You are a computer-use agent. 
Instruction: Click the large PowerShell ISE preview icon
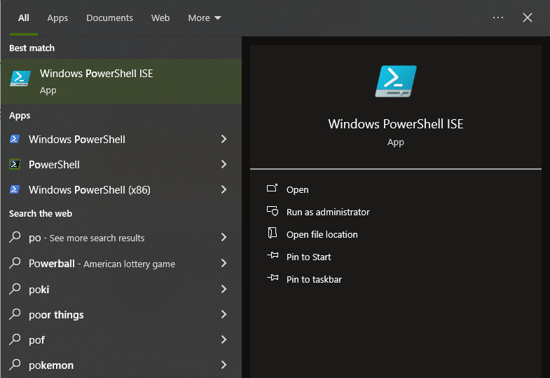pos(396,81)
